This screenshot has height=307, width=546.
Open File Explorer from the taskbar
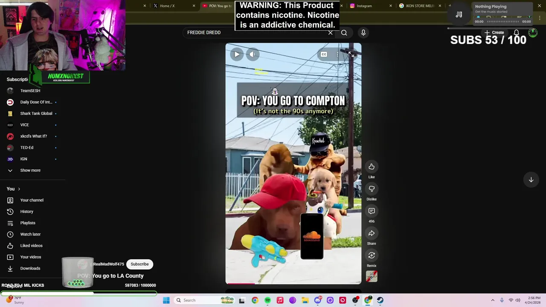[305, 300]
